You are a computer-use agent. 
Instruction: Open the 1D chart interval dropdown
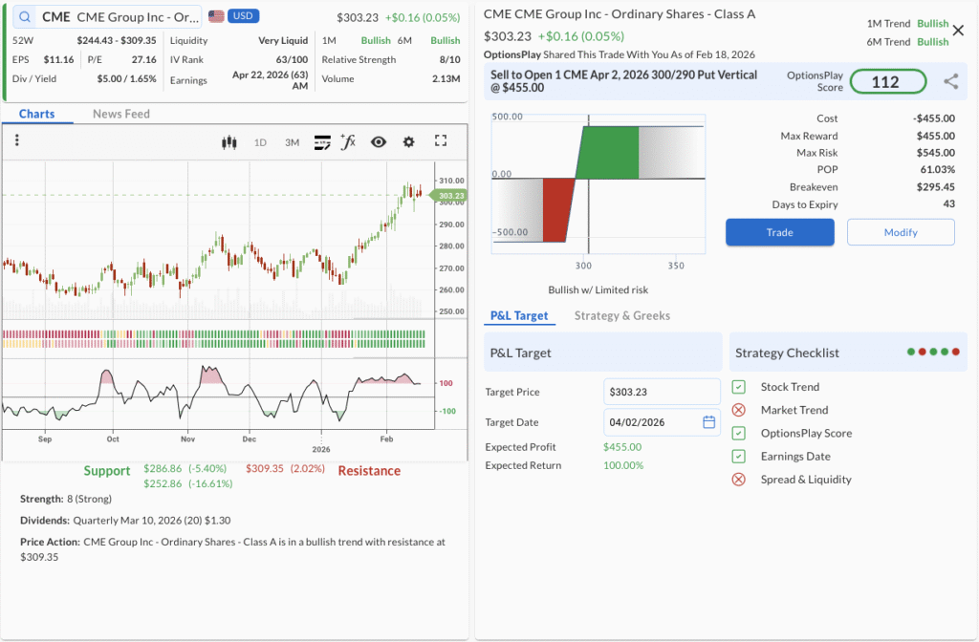tap(260, 142)
